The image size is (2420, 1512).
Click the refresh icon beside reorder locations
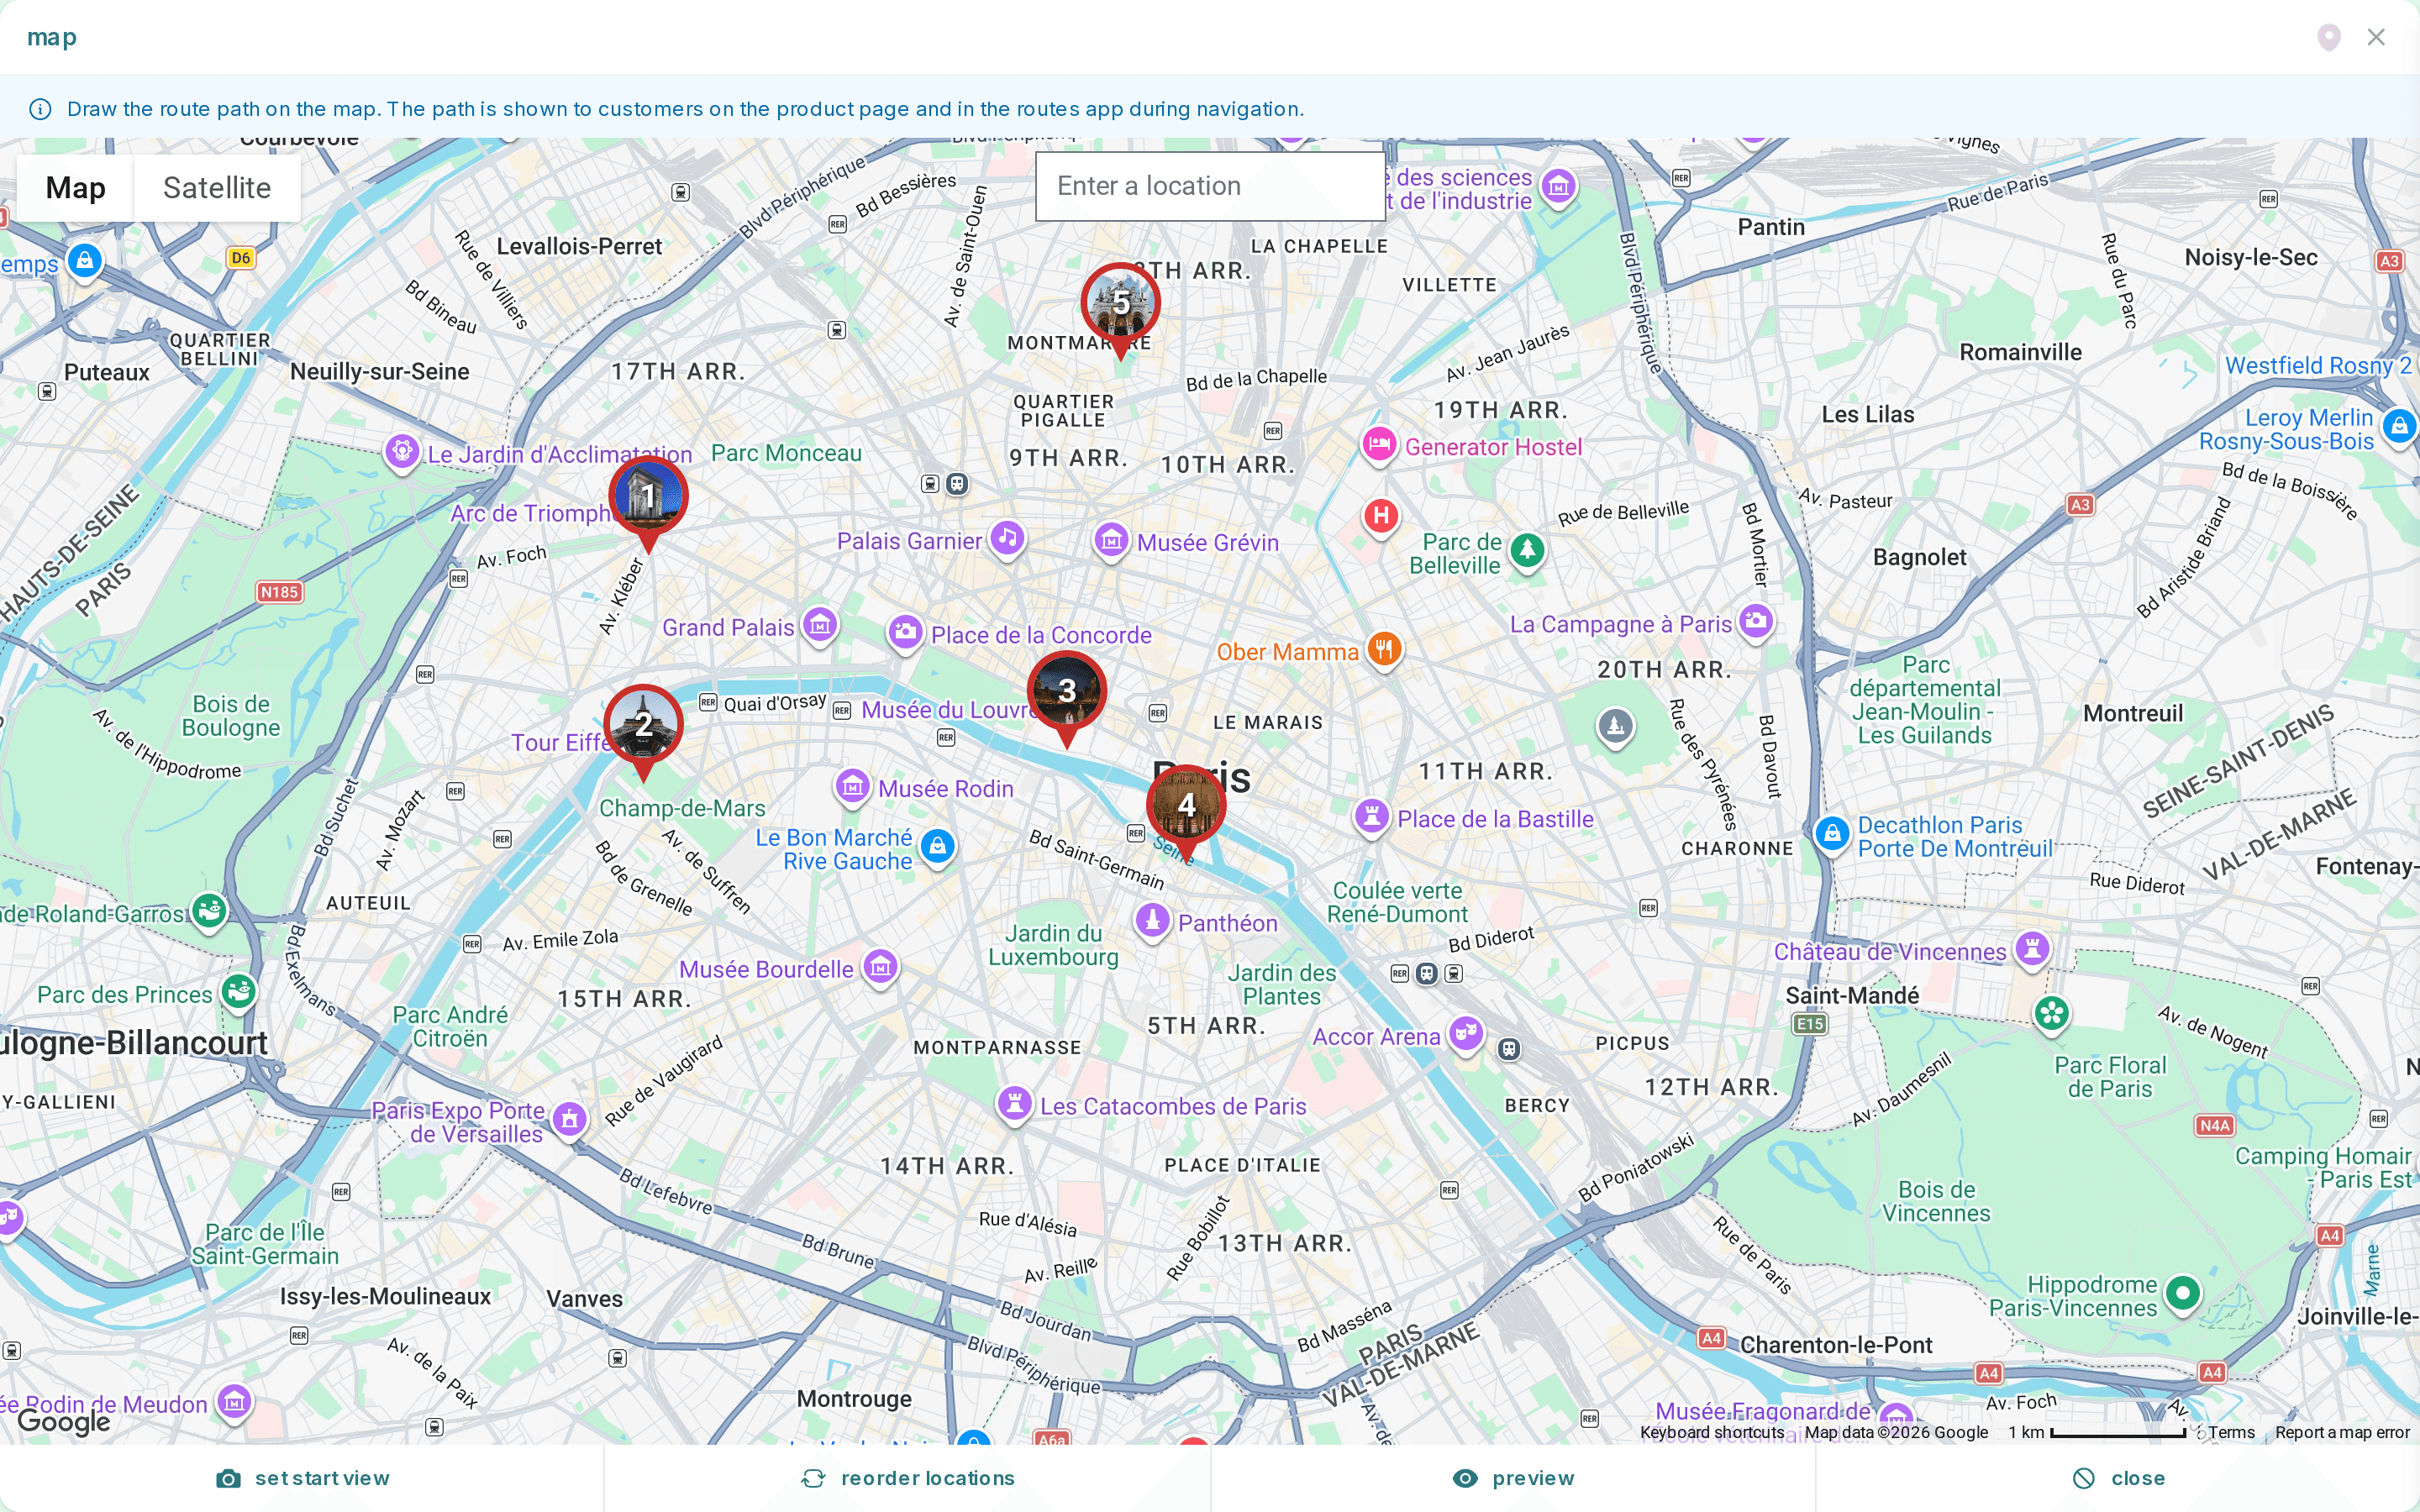click(x=814, y=1479)
